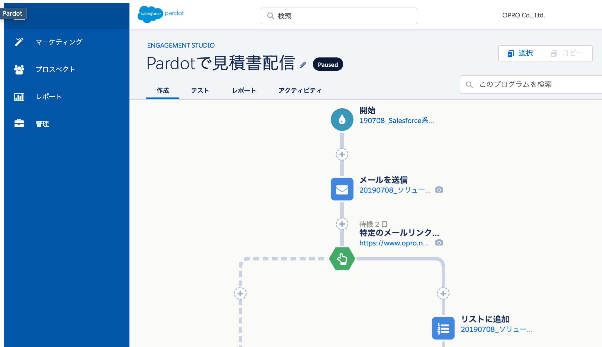This screenshot has height=347, width=602.
Task: Click the Start droplet node icon
Action: 342,119
